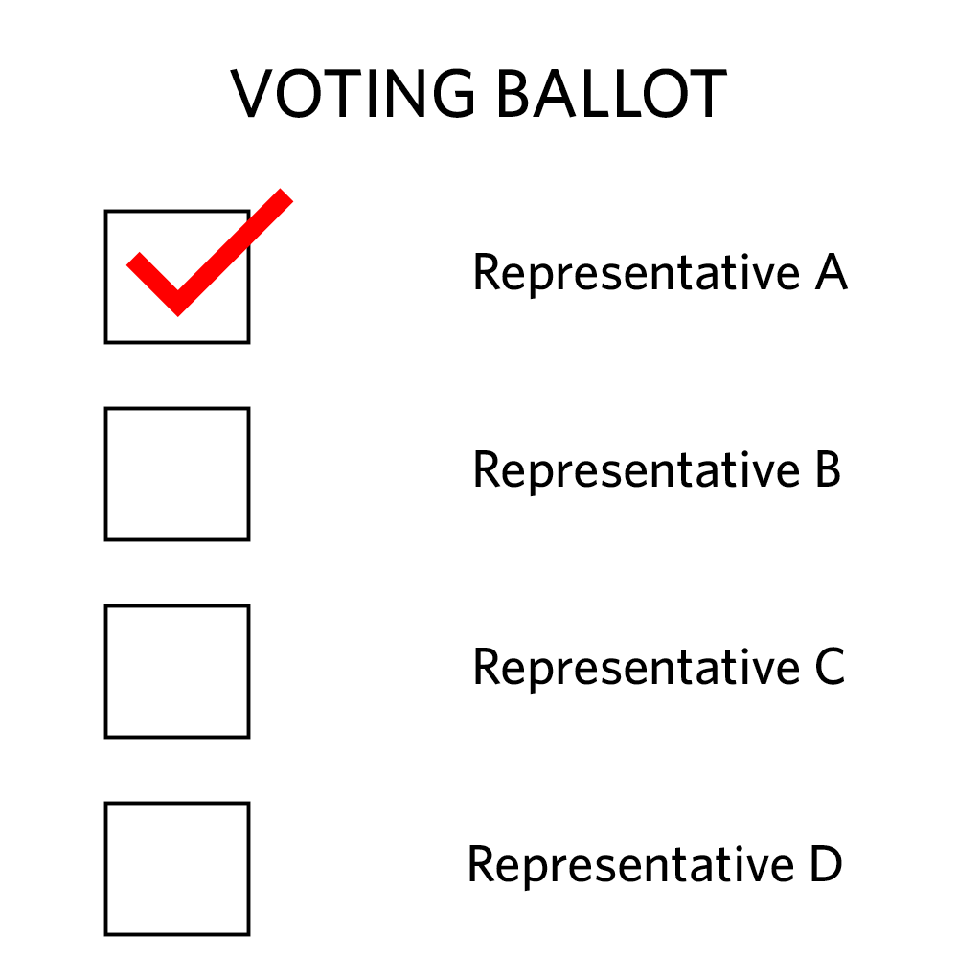Viewport: 958px width, 958px height.
Task: Click the word VOTING in the heading
Action: [x=353, y=94]
